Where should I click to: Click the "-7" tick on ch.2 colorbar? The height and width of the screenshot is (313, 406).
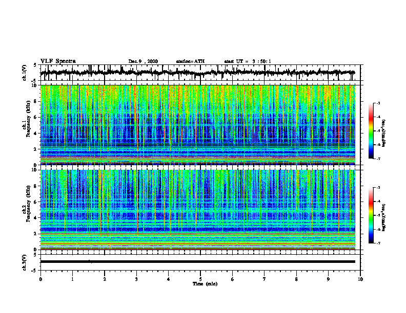click(x=378, y=243)
